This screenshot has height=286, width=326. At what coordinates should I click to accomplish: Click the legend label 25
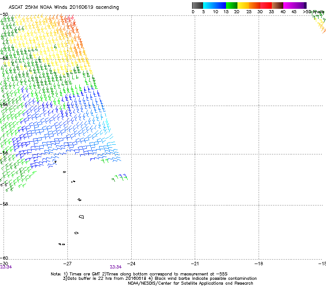tap(249, 11)
